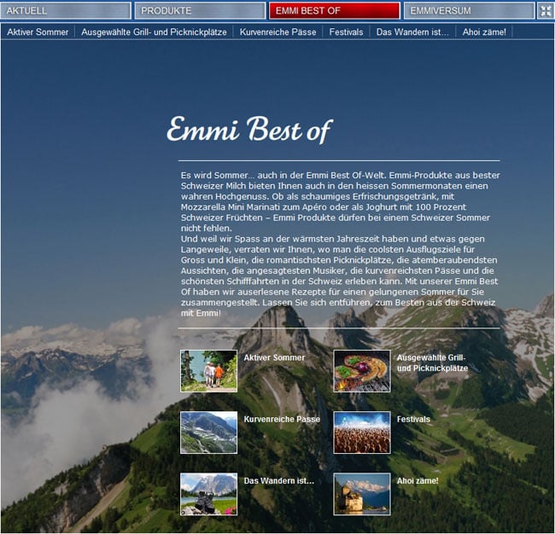Follow the Ausgewählte Grill- und Picknickplätze tile link
The width and height of the screenshot is (555, 534).
click(x=432, y=363)
